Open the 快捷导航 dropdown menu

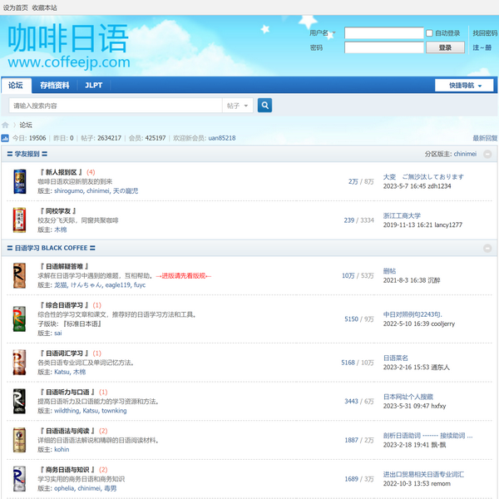pos(464,86)
